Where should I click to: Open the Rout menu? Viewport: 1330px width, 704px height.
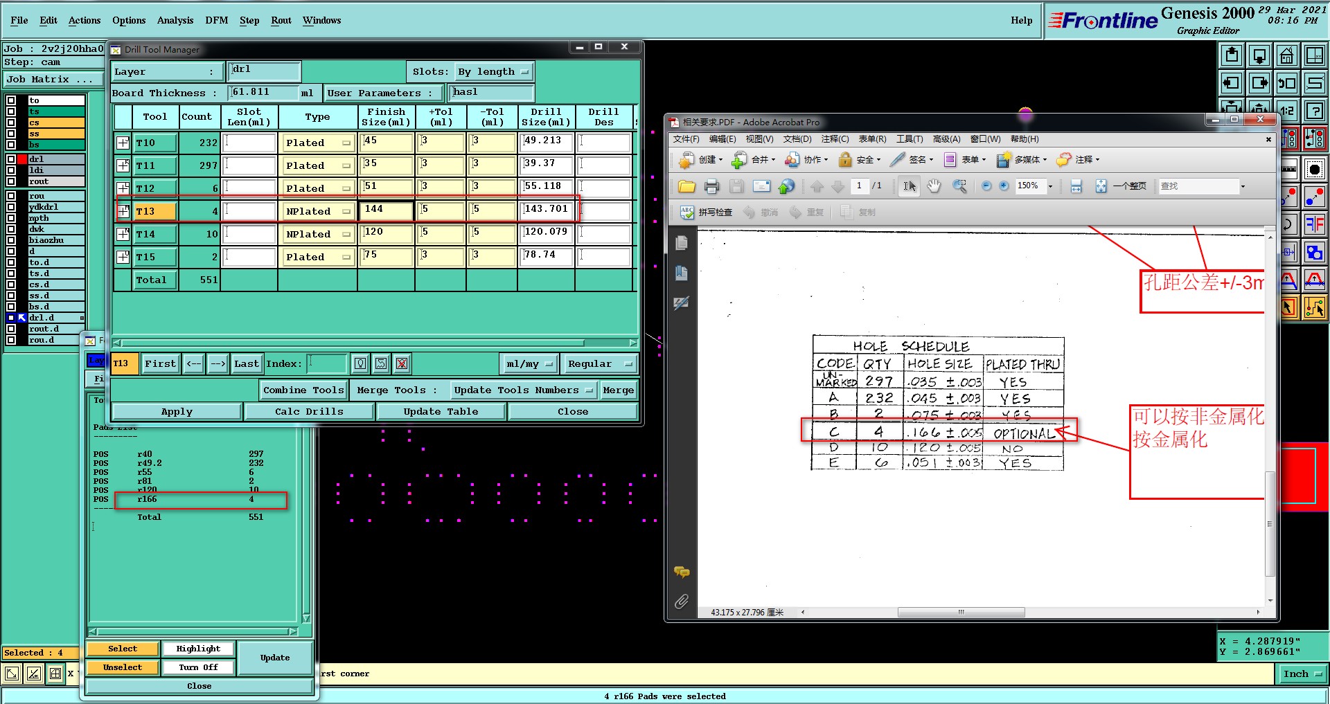(281, 20)
